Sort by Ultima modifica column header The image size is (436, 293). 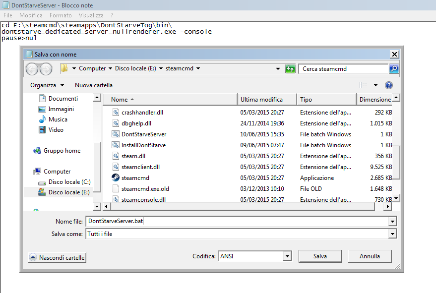point(267,100)
